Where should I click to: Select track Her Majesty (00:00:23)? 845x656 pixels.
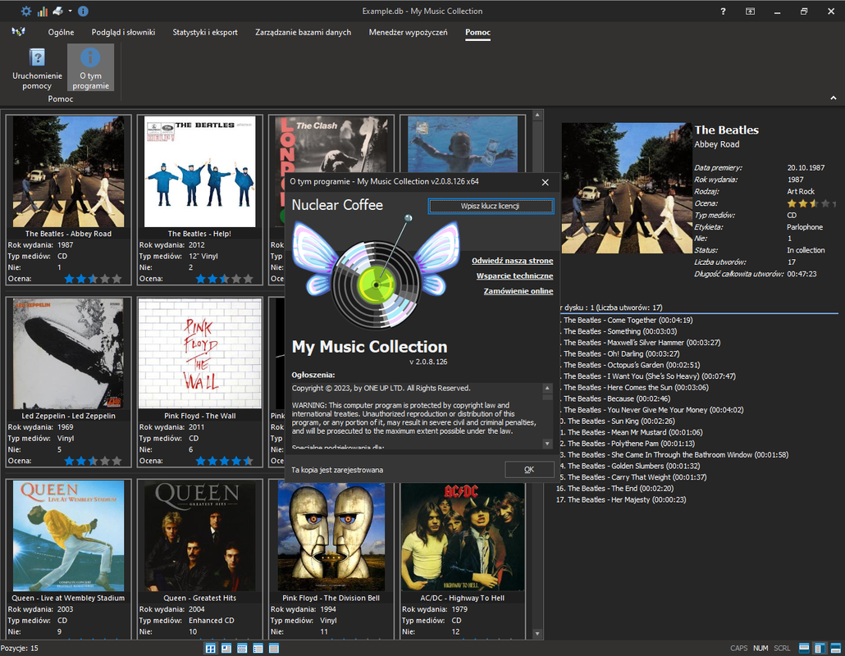(621, 500)
